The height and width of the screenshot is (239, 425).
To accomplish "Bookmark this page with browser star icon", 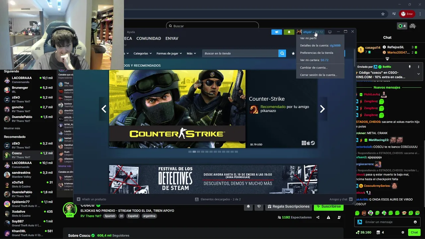I will coord(383,14).
